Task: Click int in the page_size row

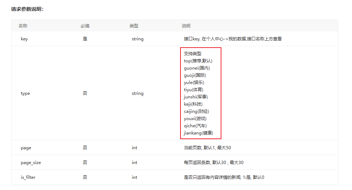Action: [x=135, y=163]
